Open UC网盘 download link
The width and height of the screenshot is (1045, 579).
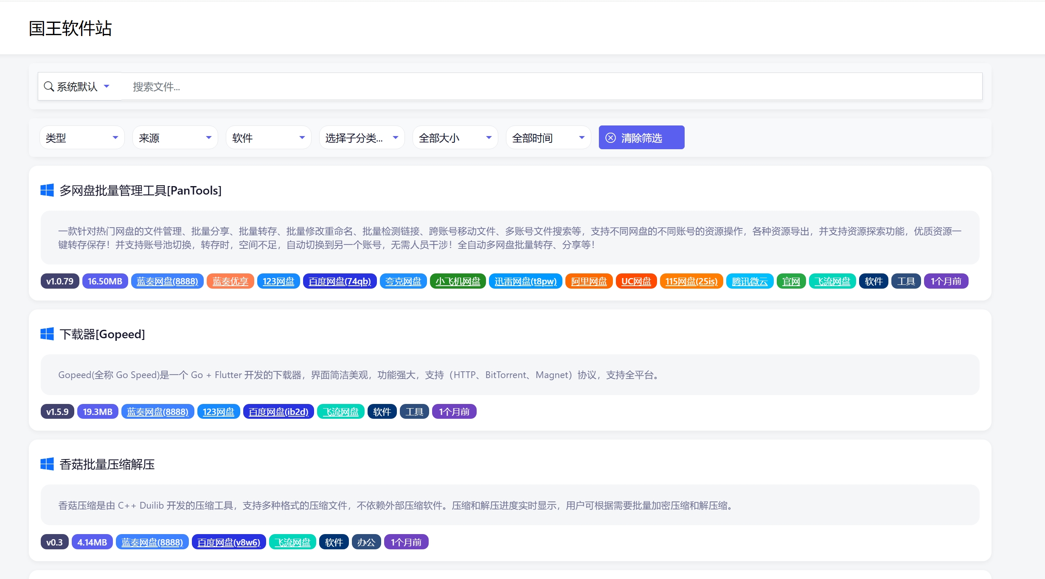tap(636, 281)
